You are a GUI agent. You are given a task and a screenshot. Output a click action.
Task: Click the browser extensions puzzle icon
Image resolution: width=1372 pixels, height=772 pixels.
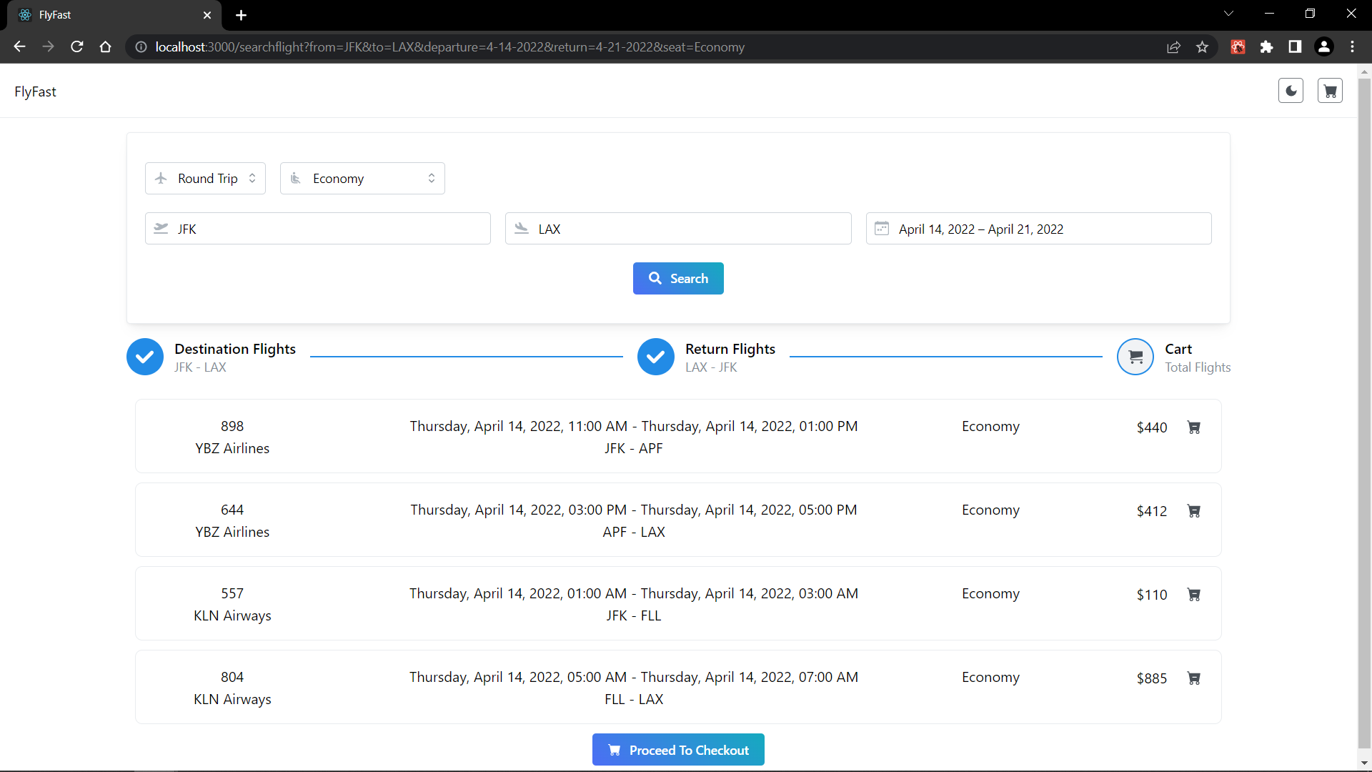[x=1266, y=47]
